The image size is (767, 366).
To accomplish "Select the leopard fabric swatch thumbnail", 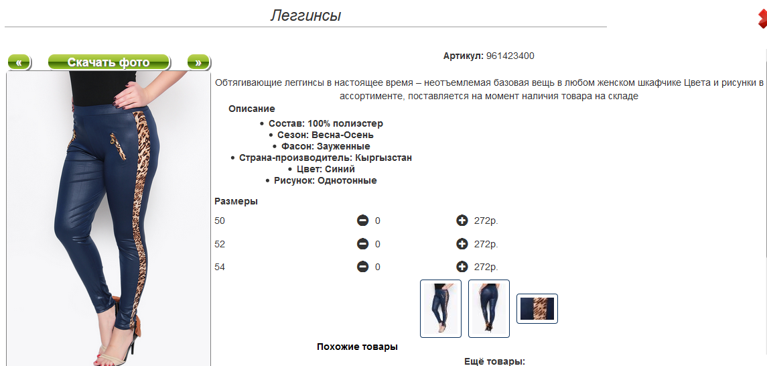I will coord(537,309).
